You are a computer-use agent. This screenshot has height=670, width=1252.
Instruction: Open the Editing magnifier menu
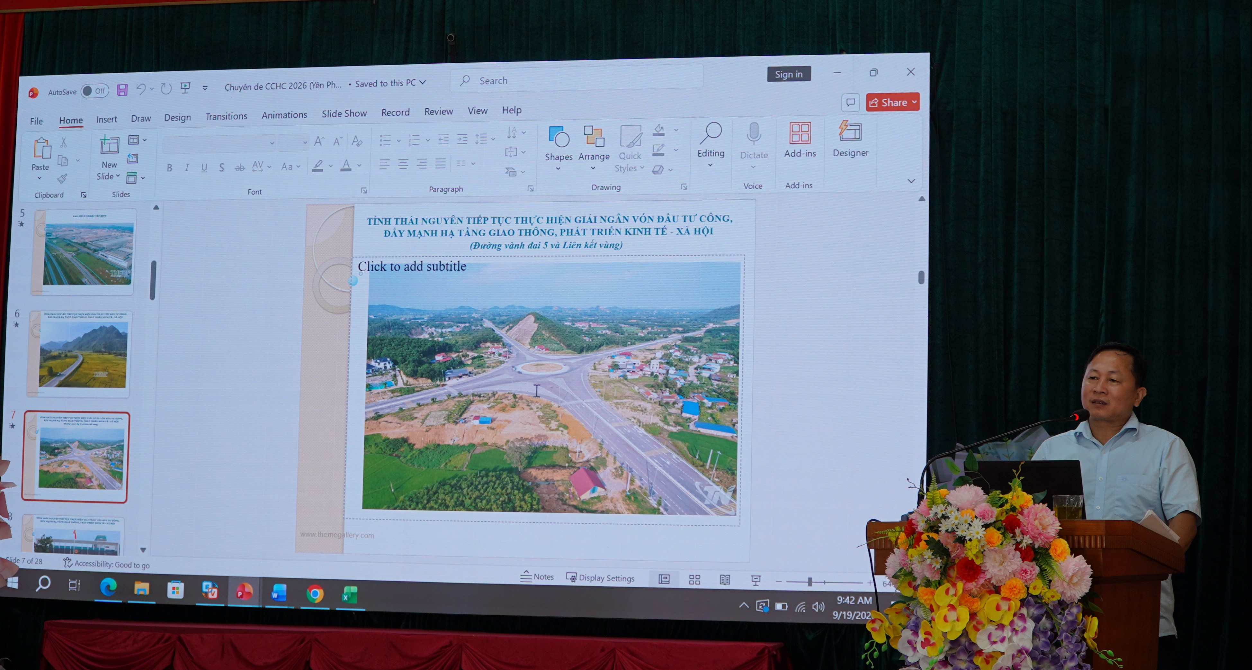tap(711, 144)
